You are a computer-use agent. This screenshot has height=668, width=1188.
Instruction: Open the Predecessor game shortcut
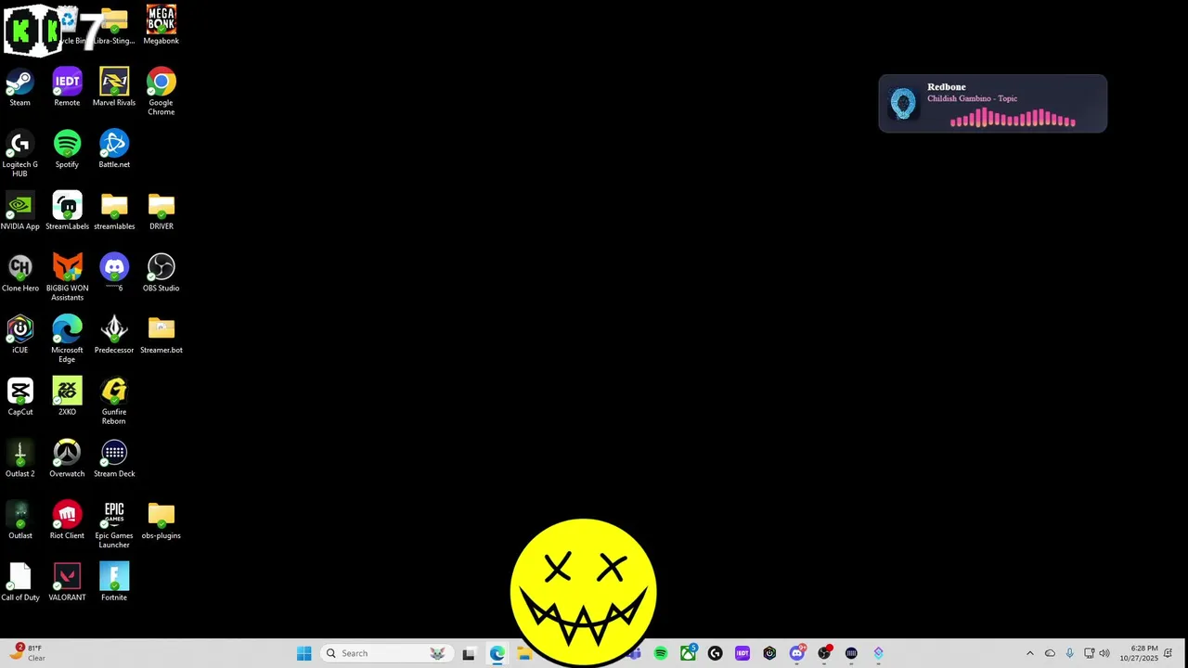pos(114,335)
